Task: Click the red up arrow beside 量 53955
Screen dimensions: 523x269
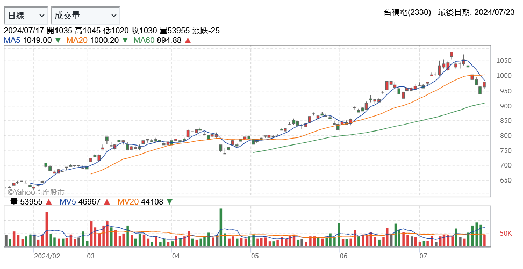Action: point(49,202)
